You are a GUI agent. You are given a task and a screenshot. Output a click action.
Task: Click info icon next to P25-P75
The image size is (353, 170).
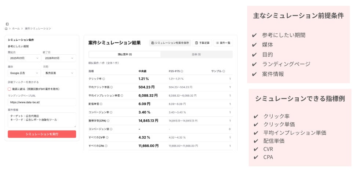tap(182, 71)
